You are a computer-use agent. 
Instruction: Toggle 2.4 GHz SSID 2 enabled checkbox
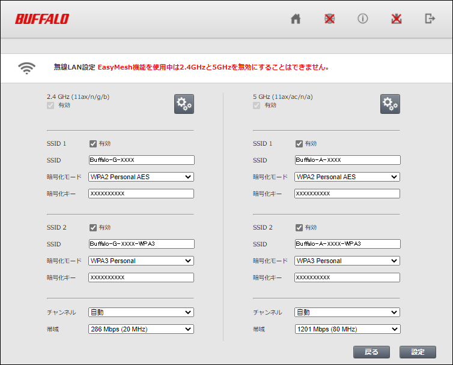click(93, 228)
